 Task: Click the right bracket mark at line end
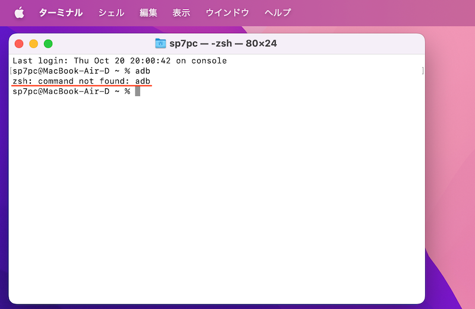tap(422, 71)
